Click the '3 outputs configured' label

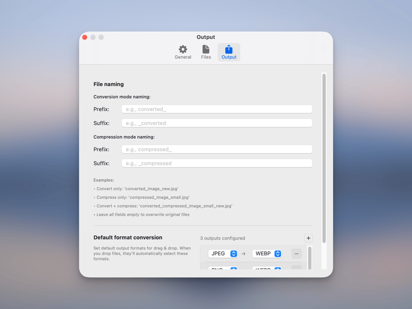coord(222,238)
